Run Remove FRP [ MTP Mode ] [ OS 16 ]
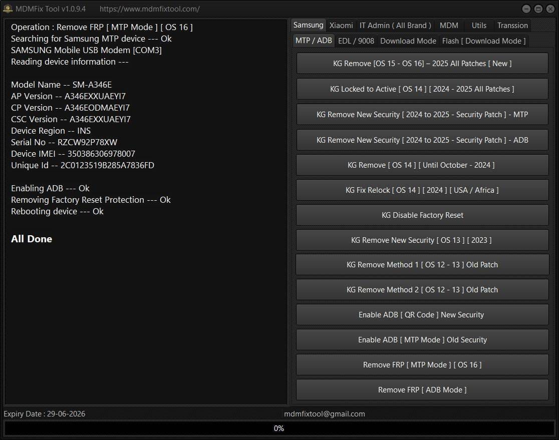This screenshot has height=440, width=559. click(422, 364)
